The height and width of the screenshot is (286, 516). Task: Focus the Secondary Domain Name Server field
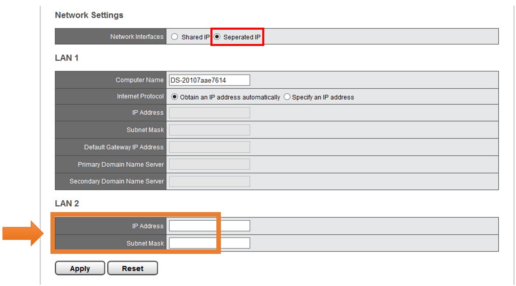click(209, 181)
